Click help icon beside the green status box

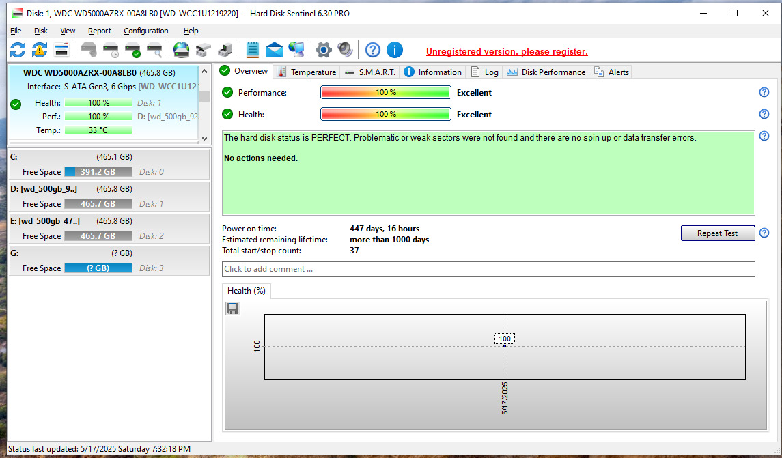click(x=764, y=136)
